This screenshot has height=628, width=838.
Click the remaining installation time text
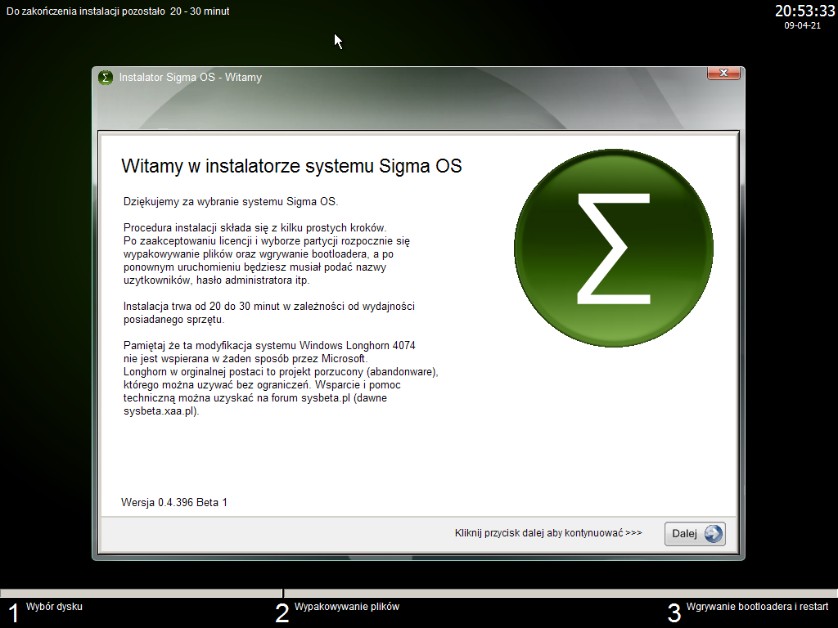118,11
